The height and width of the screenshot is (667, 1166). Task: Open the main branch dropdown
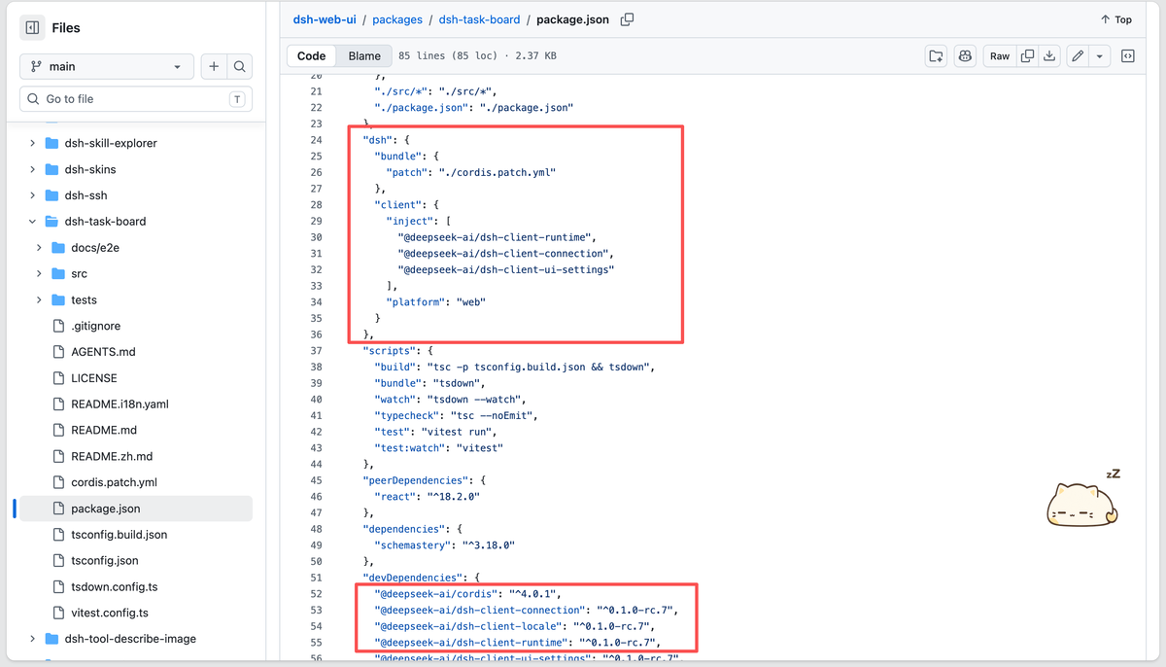point(107,67)
